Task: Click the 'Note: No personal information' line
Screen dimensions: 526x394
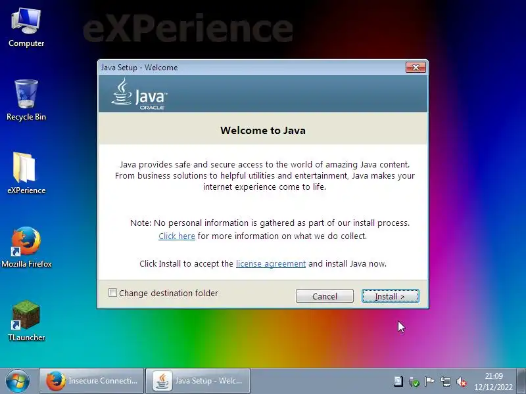Action: (x=270, y=223)
